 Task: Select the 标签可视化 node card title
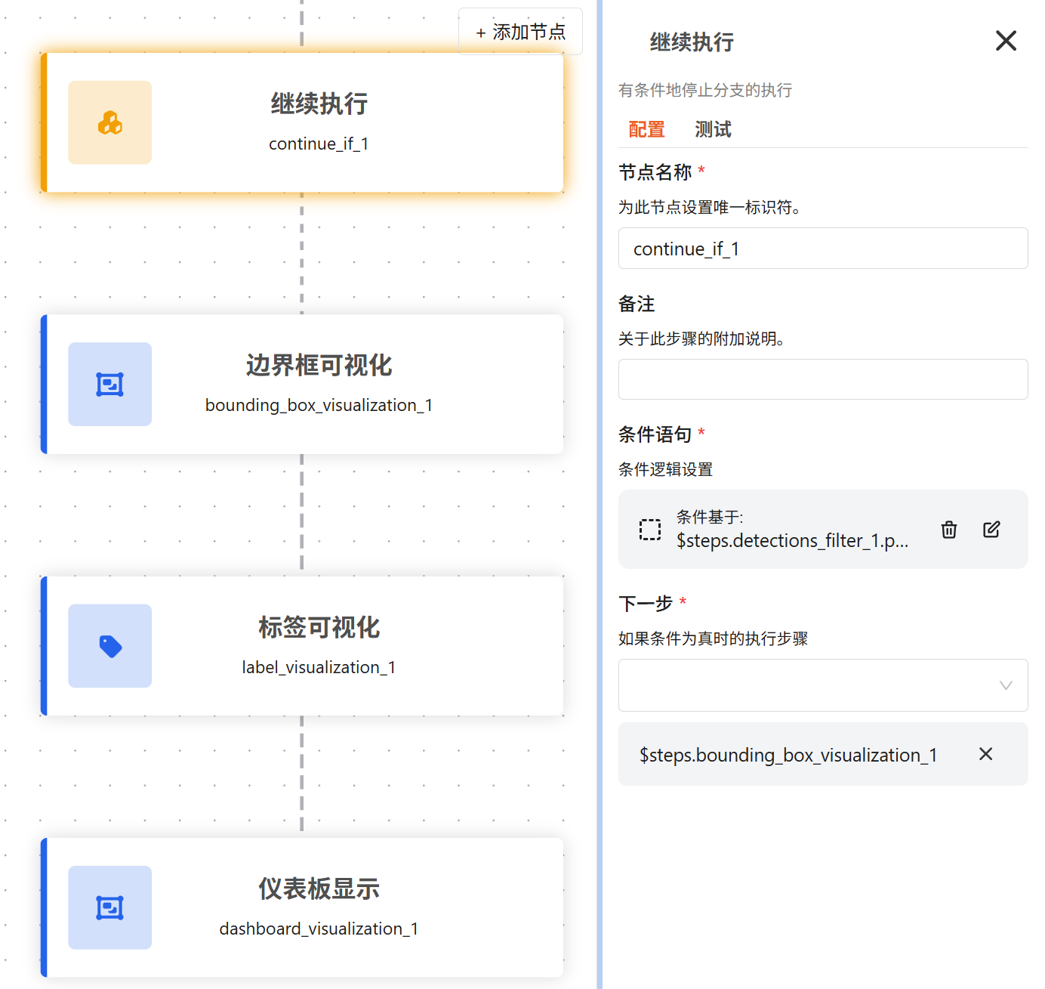(x=319, y=628)
